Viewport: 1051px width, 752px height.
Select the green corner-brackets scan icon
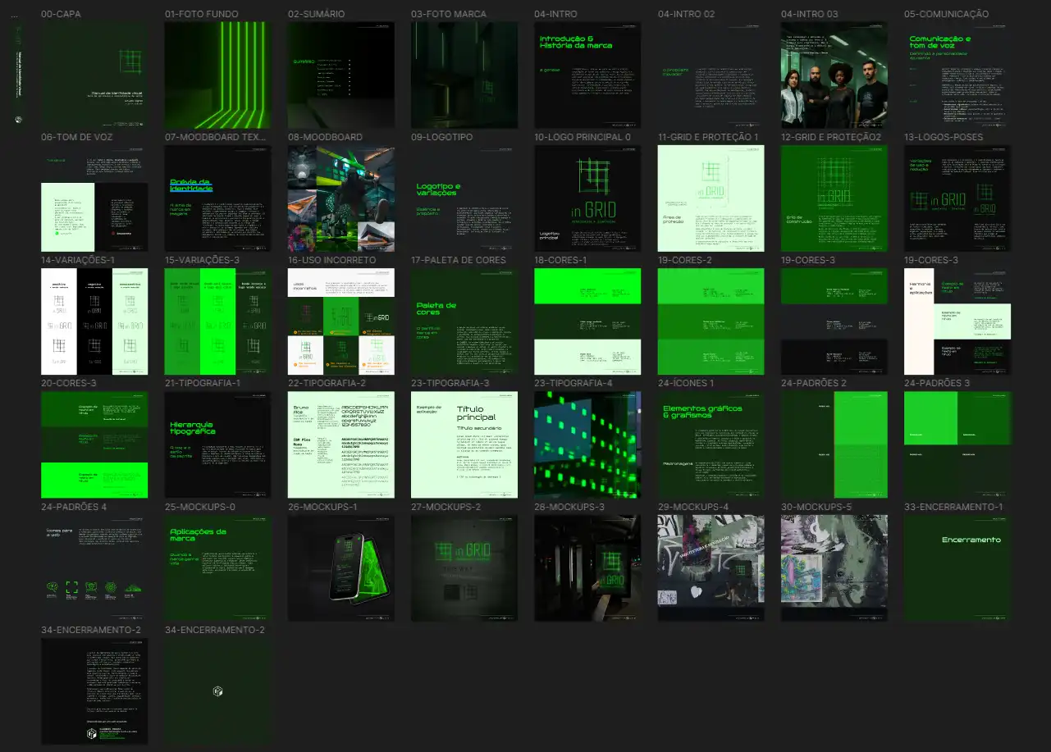click(x=71, y=587)
